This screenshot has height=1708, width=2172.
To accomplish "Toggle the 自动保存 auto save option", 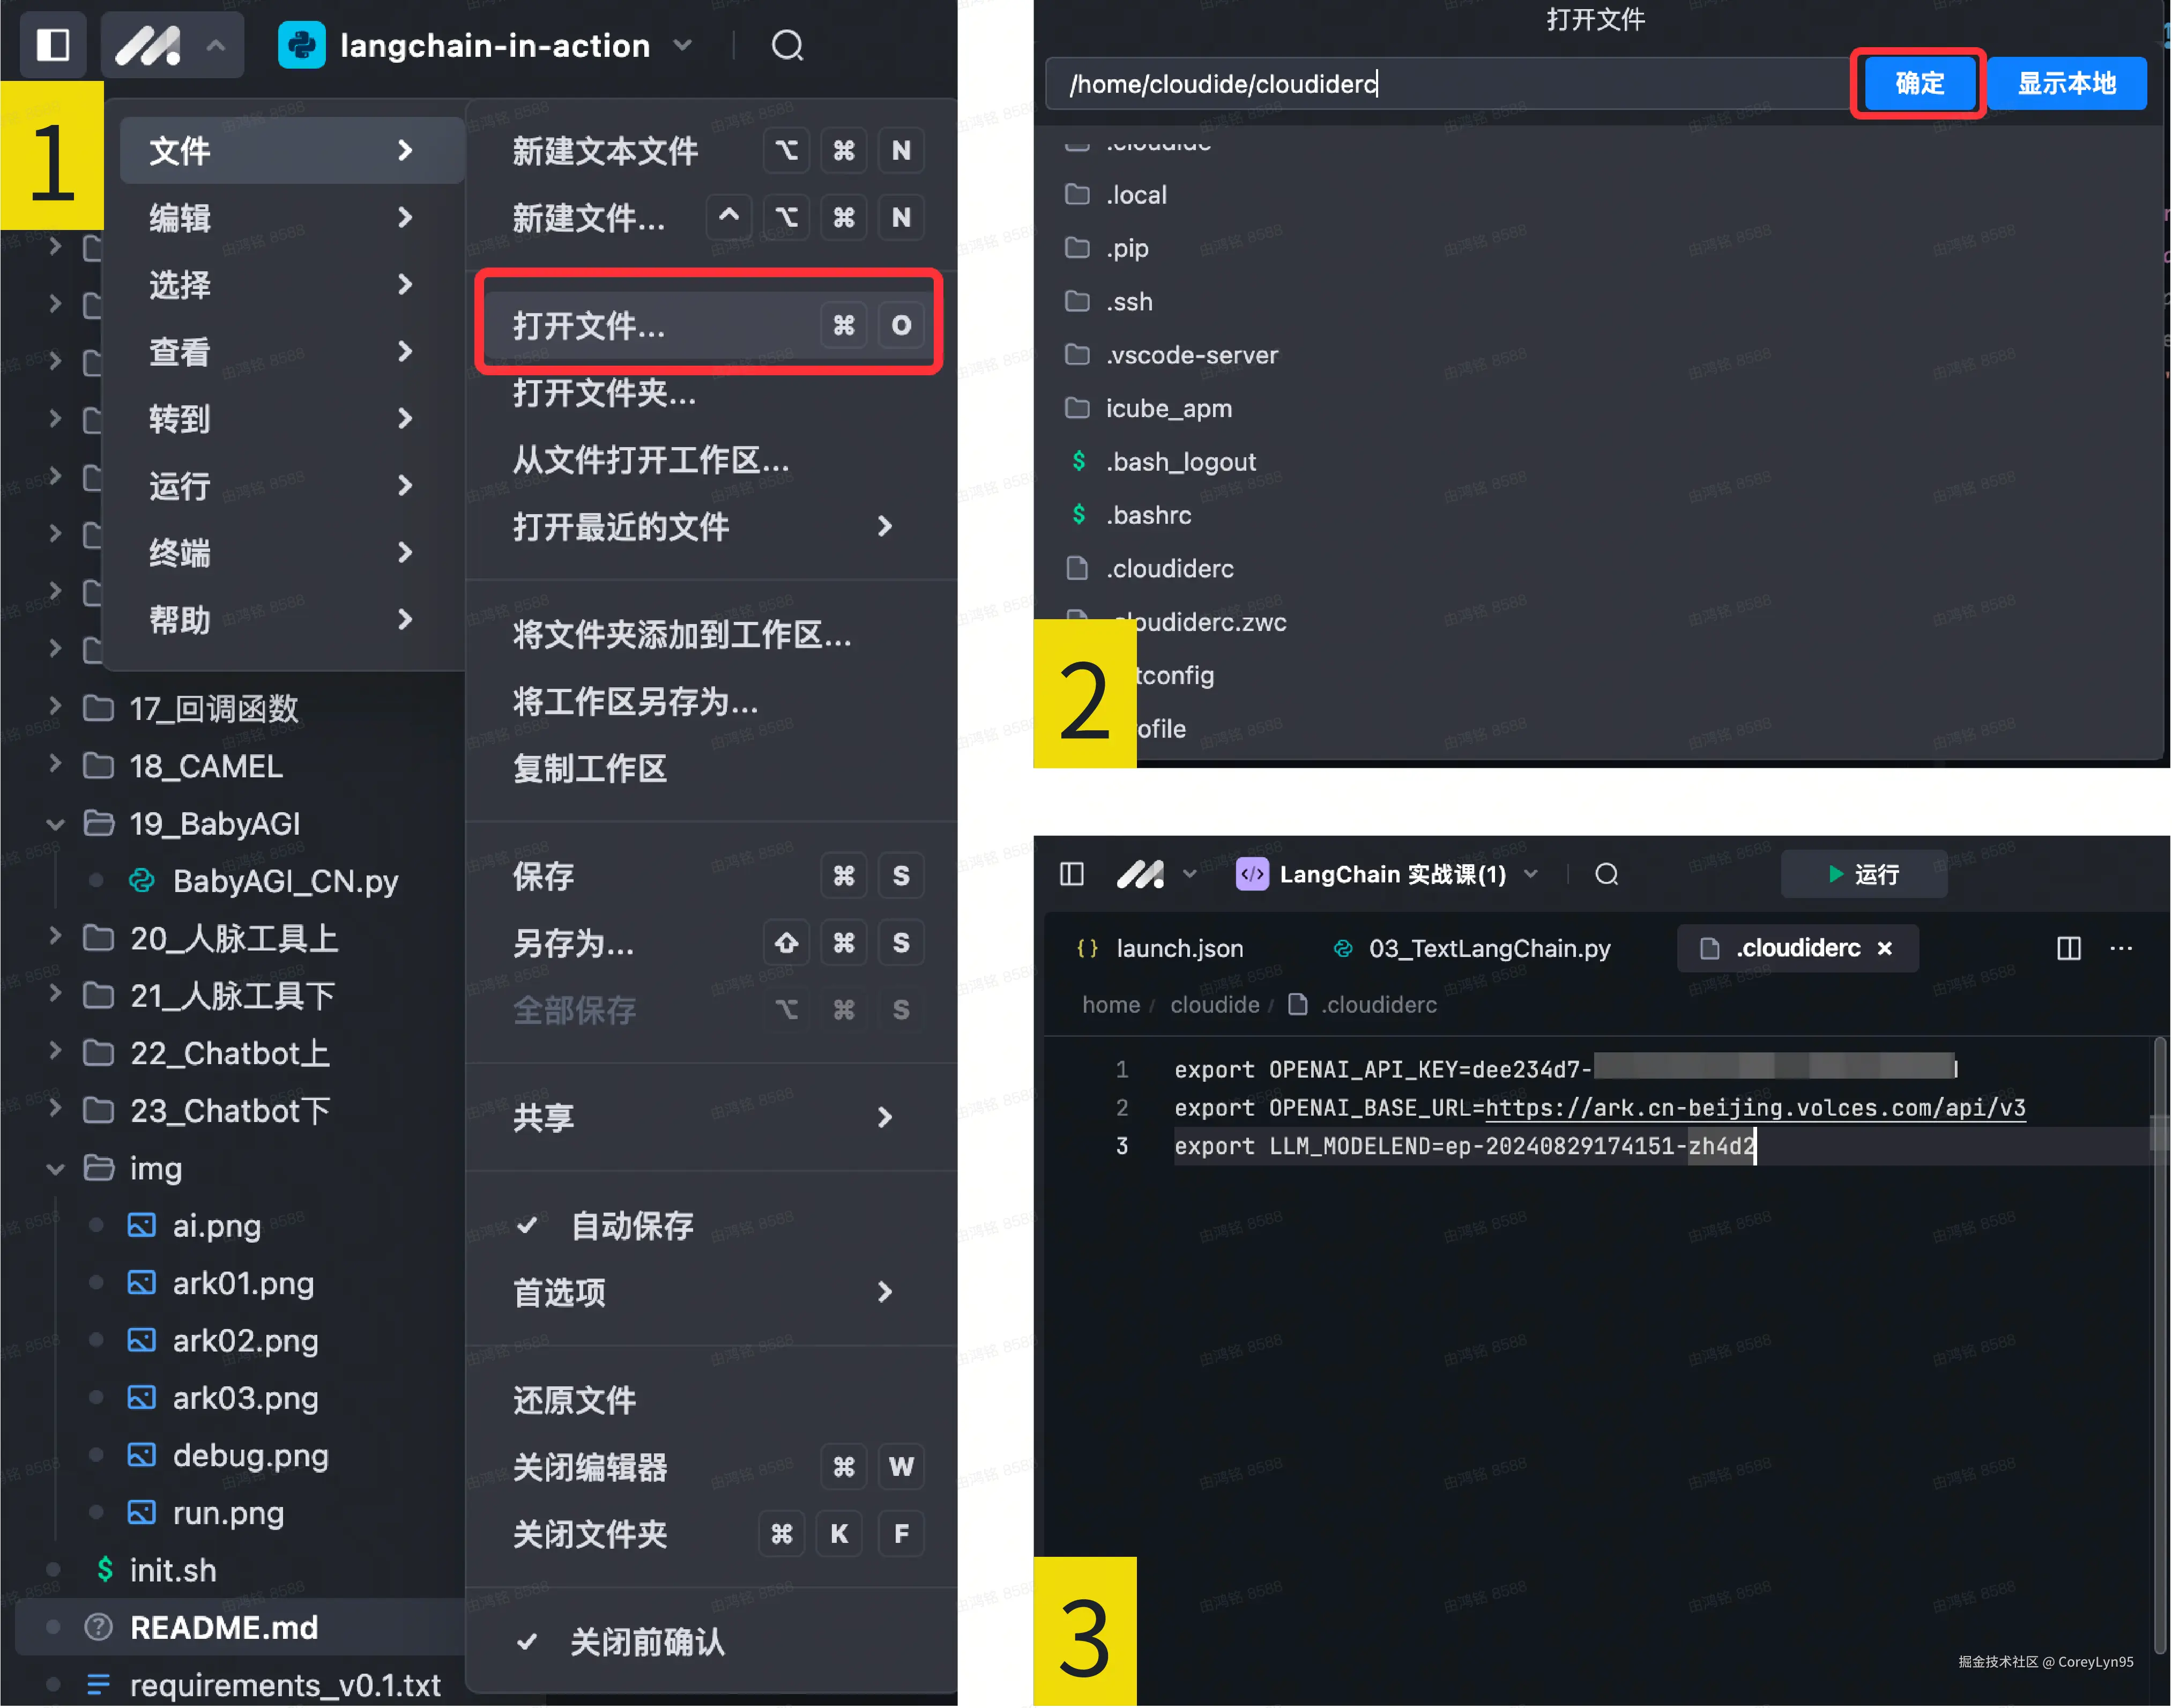I will click(x=631, y=1225).
